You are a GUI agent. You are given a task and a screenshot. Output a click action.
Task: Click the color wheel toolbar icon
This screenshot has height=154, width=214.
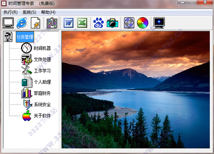pos(143,23)
